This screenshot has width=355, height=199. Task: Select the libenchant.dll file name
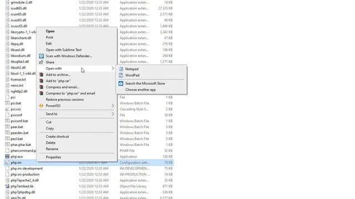tap(21, 38)
